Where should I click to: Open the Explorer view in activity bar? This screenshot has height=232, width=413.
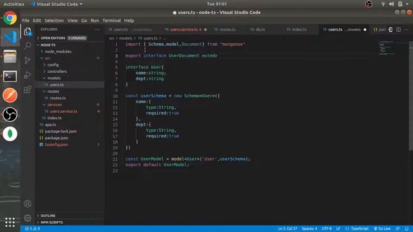point(28,32)
